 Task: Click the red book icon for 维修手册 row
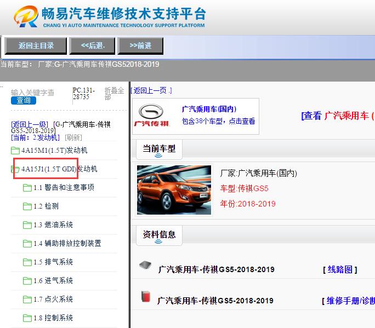tap(146, 296)
